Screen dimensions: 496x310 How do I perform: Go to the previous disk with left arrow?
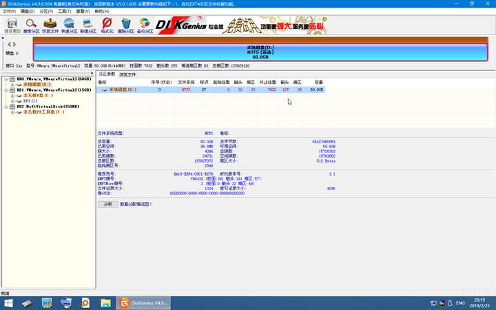(x=9, y=44)
